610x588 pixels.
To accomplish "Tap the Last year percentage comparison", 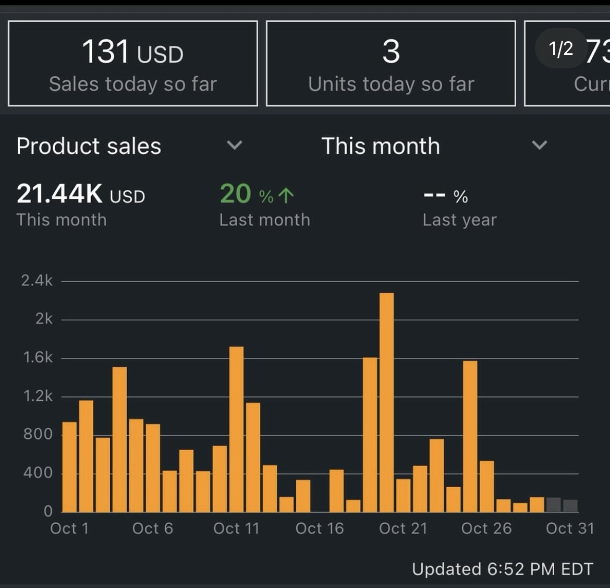I will (x=446, y=196).
